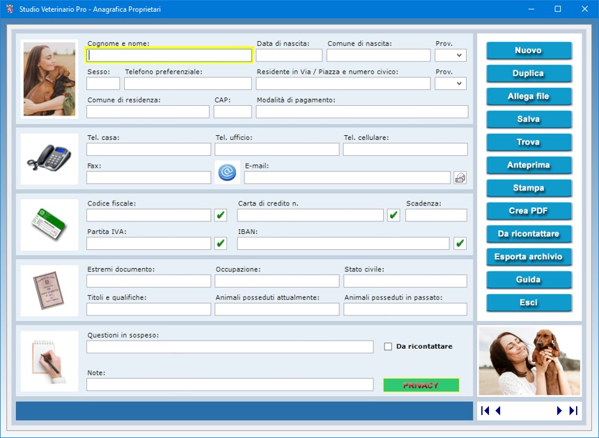The width and height of the screenshot is (599, 438).
Task: Open the Anteprima print preview
Action: [x=529, y=165]
